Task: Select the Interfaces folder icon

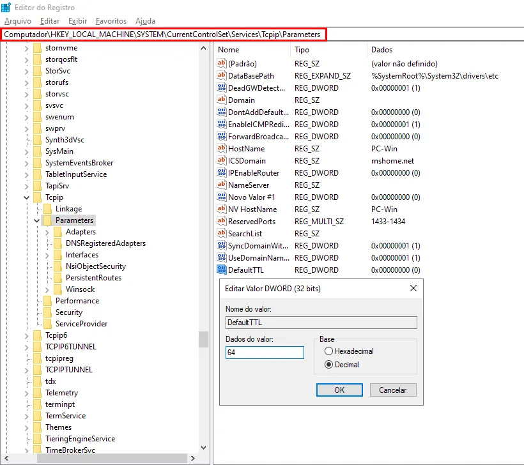Action: tap(58, 255)
